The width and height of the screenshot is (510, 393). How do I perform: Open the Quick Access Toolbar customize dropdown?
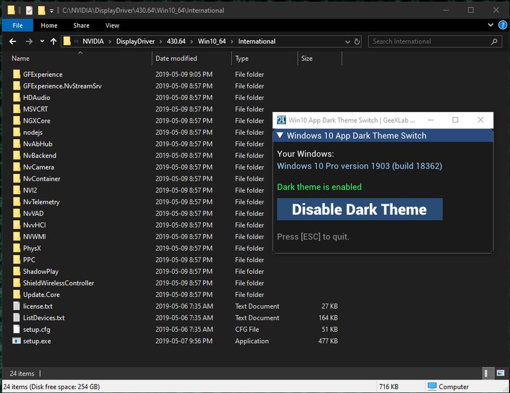[52, 11]
